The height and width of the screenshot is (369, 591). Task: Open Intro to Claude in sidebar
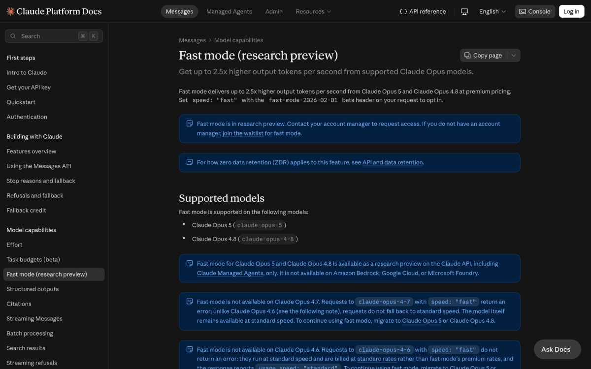27,72
